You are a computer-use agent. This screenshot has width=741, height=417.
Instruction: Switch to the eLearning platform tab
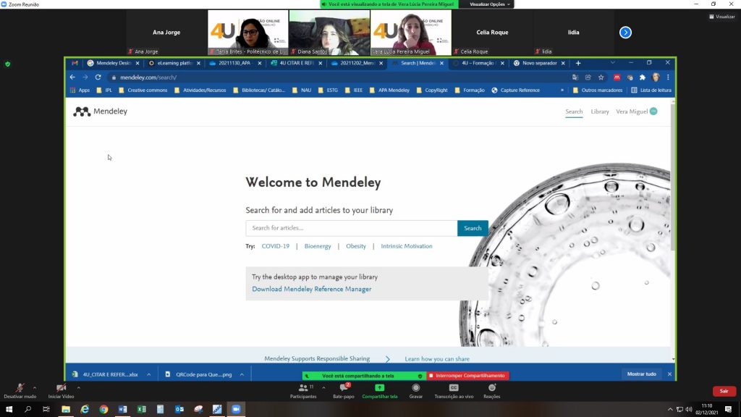(174, 63)
